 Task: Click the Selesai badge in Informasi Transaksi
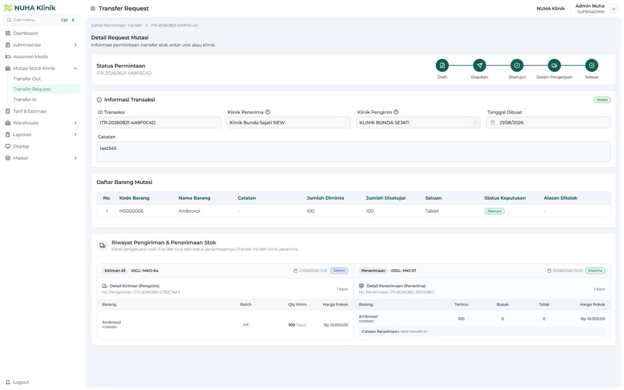pyautogui.click(x=602, y=100)
